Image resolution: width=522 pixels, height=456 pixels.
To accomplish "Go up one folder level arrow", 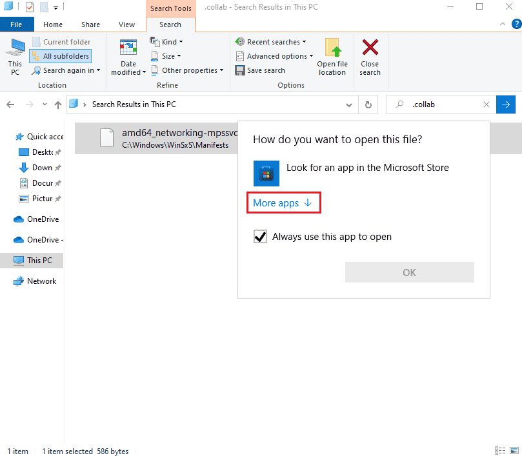I will coord(58,105).
